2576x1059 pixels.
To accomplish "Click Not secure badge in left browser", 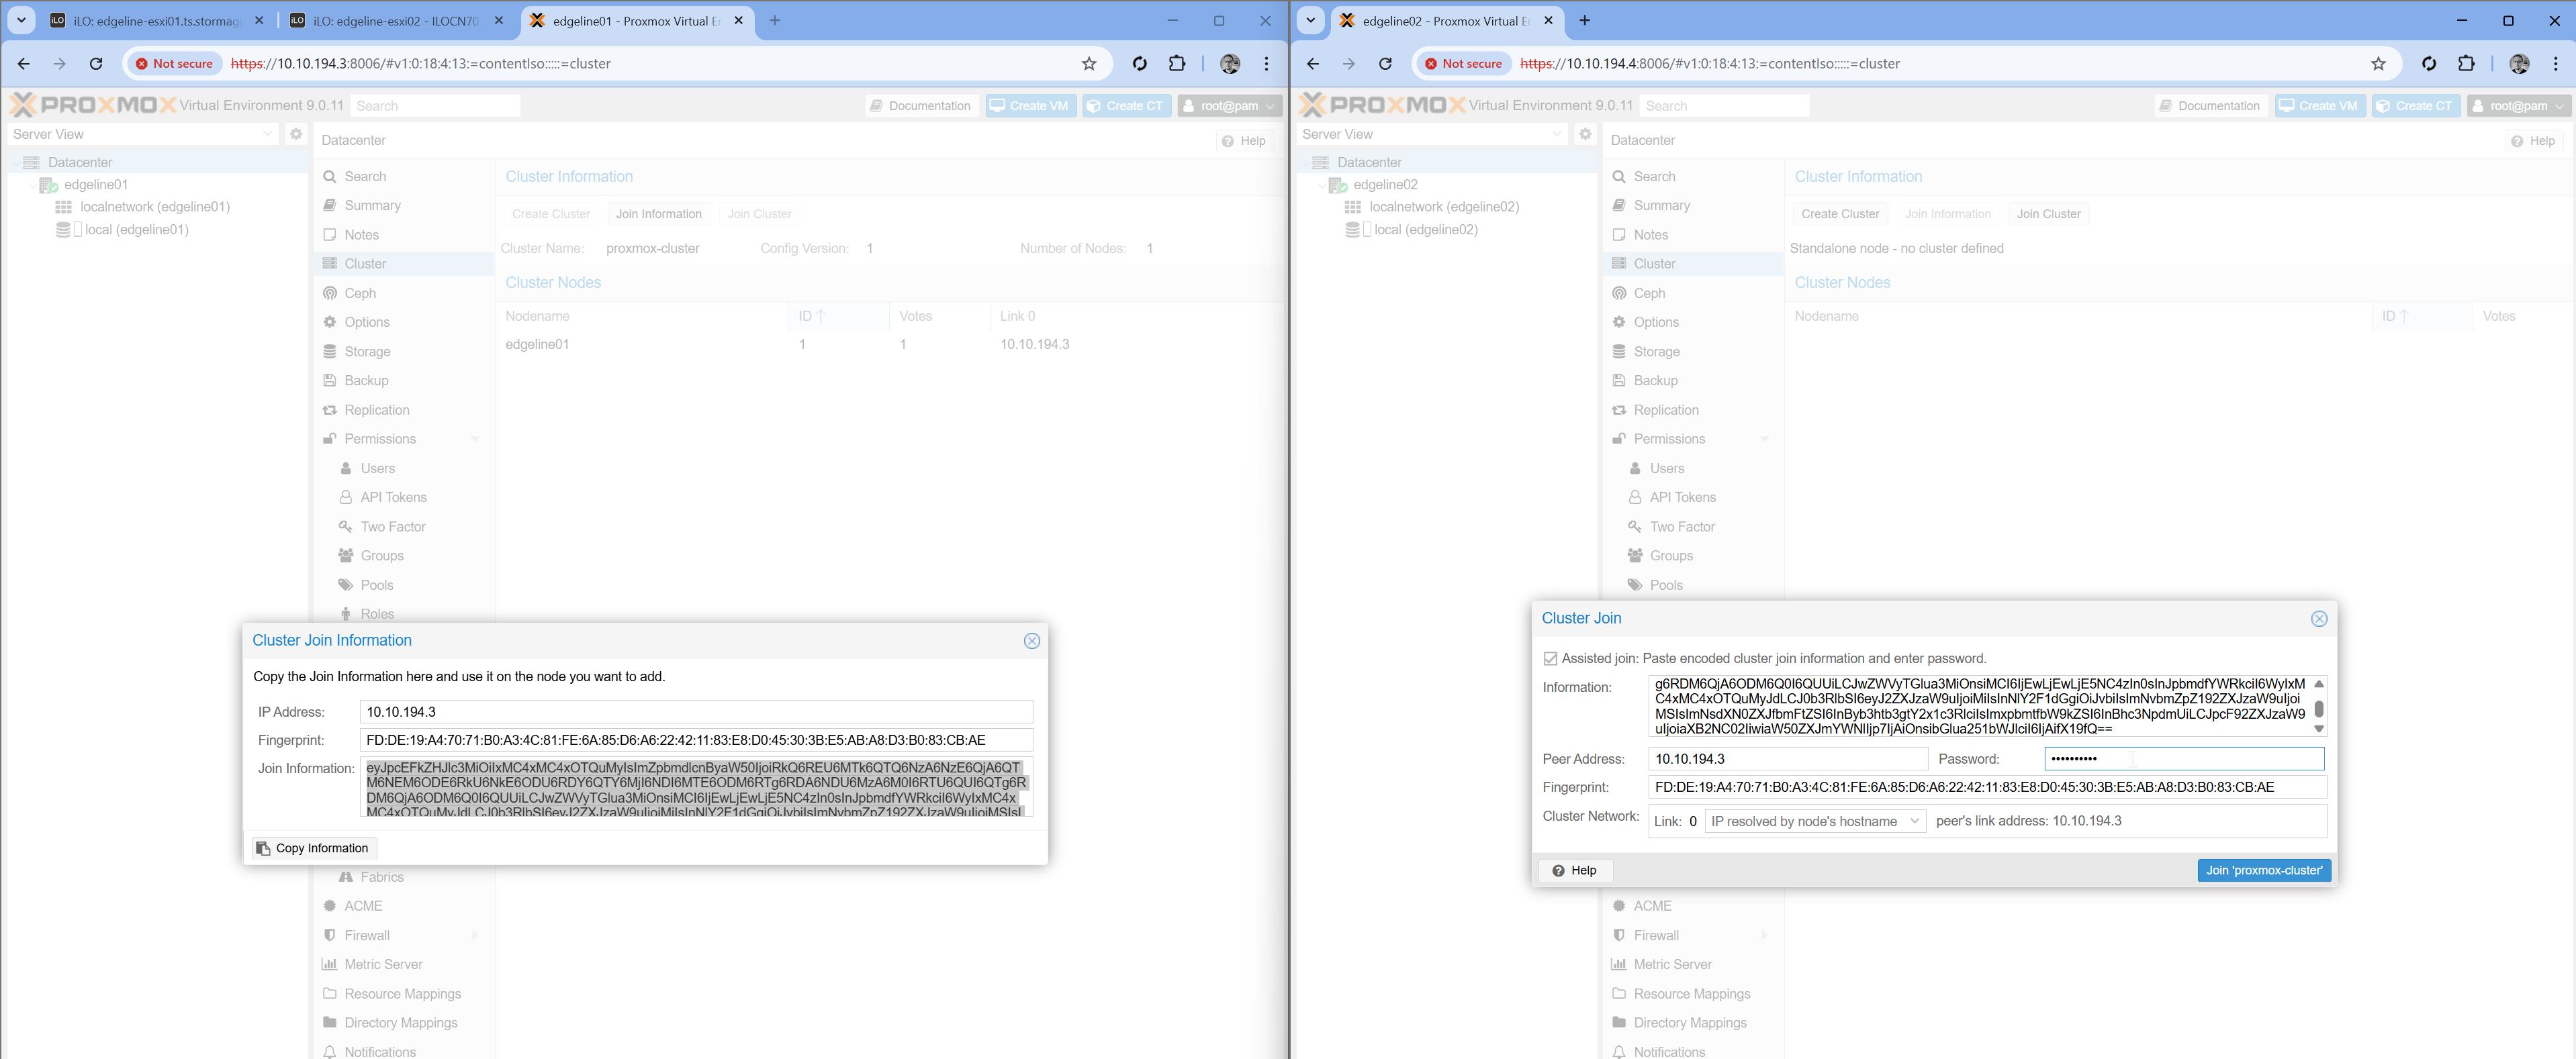I will (174, 64).
